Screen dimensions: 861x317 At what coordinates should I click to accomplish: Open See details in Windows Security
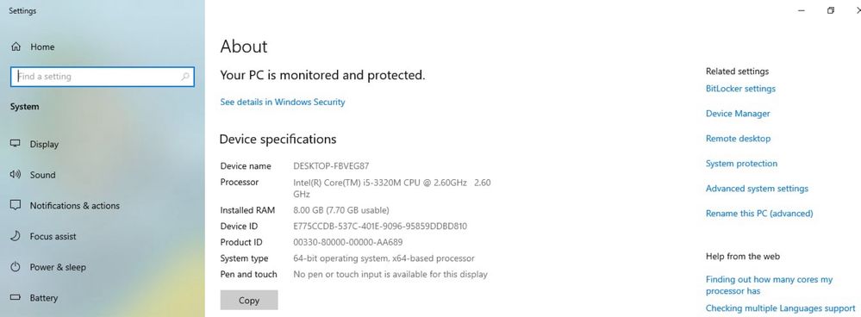coord(282,102)
